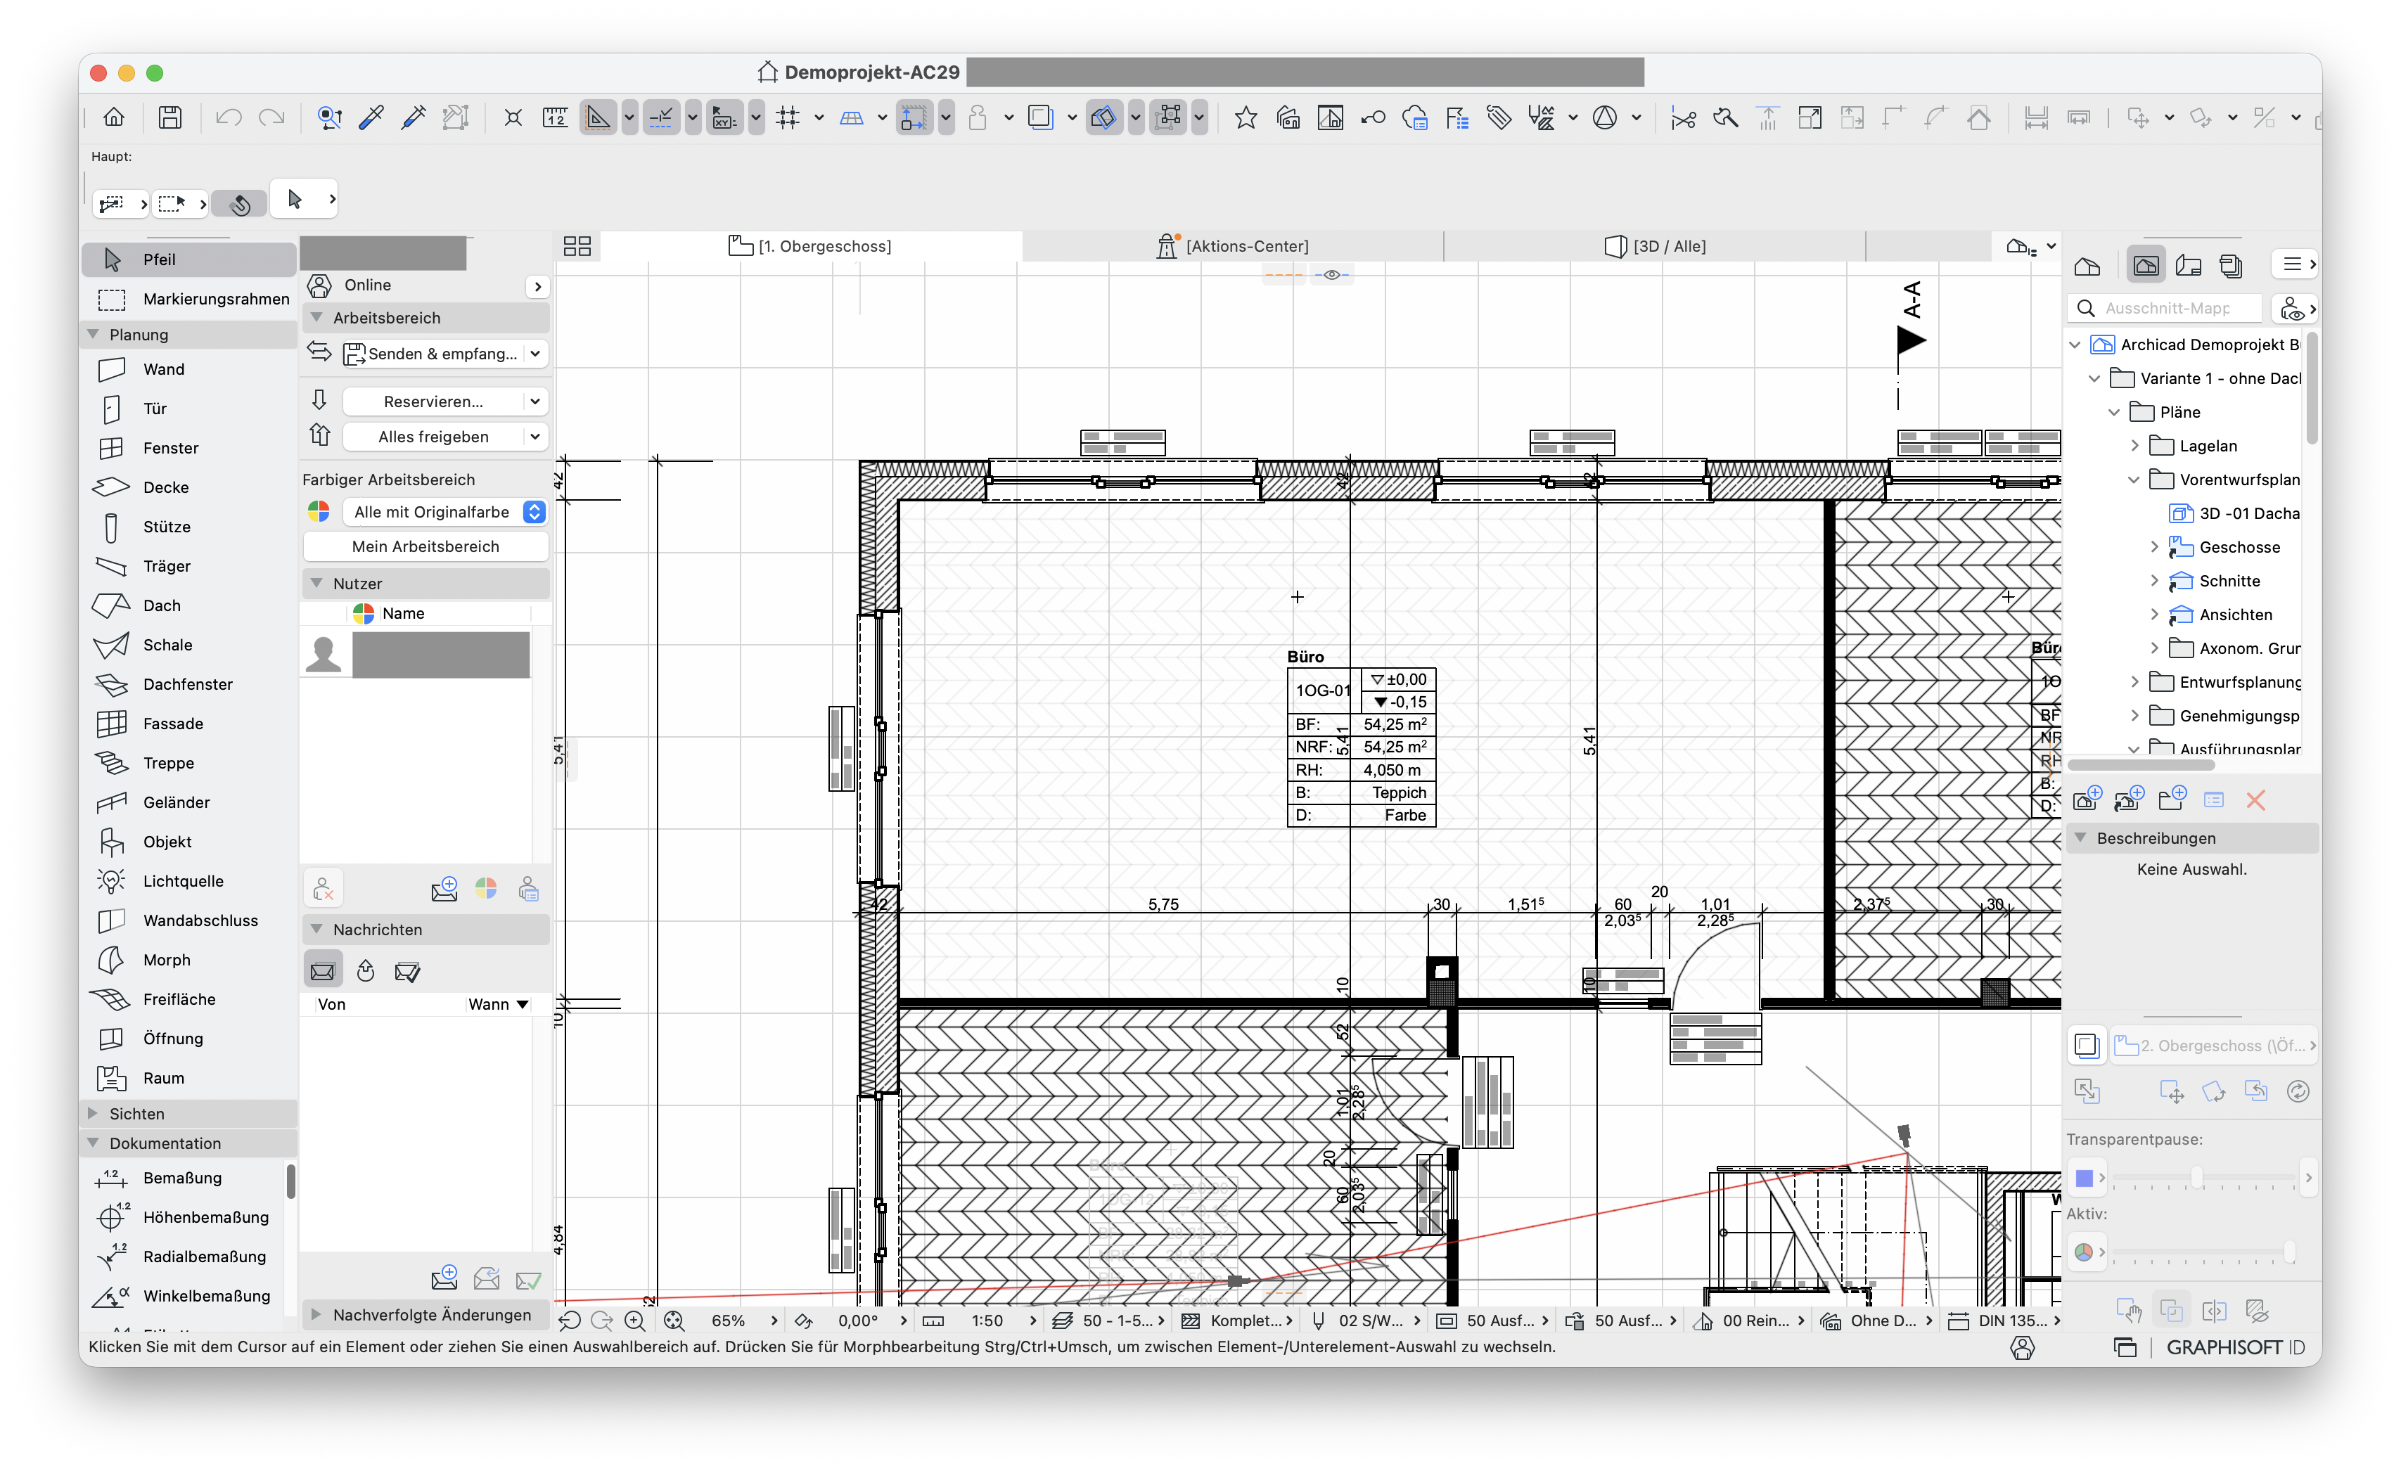Select Ansichten in the Navigator tree
The image size is (2401, 1471).
coord(2234,615)
